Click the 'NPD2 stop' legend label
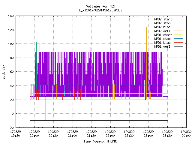The width and height of the screenshot is (192, 144). [162, 23]
